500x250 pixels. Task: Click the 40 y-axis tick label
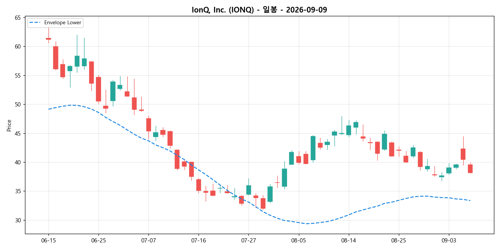18,162
